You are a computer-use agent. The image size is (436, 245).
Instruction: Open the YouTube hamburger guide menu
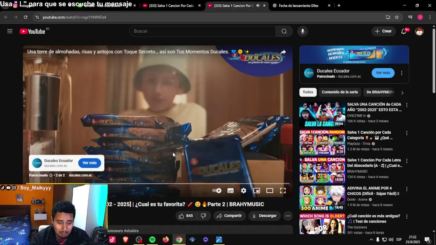click(10, 31)
